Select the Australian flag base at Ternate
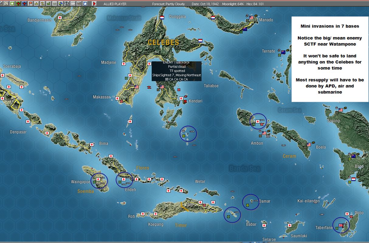Screen dimensions: 369x243 point(283,52)
